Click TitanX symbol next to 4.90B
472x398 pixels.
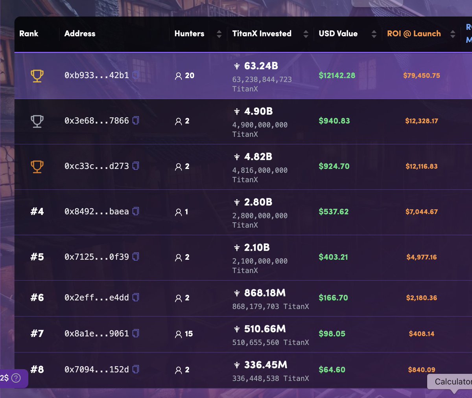[237, 112]
